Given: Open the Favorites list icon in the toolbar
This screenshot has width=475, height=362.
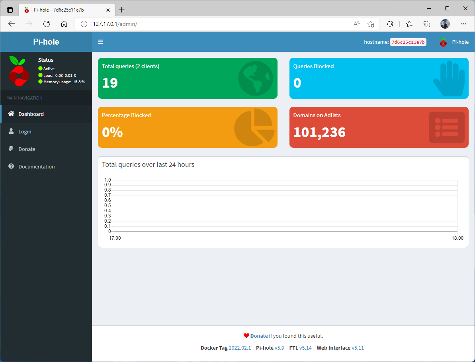Looking at the screenshot, I should coord(409,24).
